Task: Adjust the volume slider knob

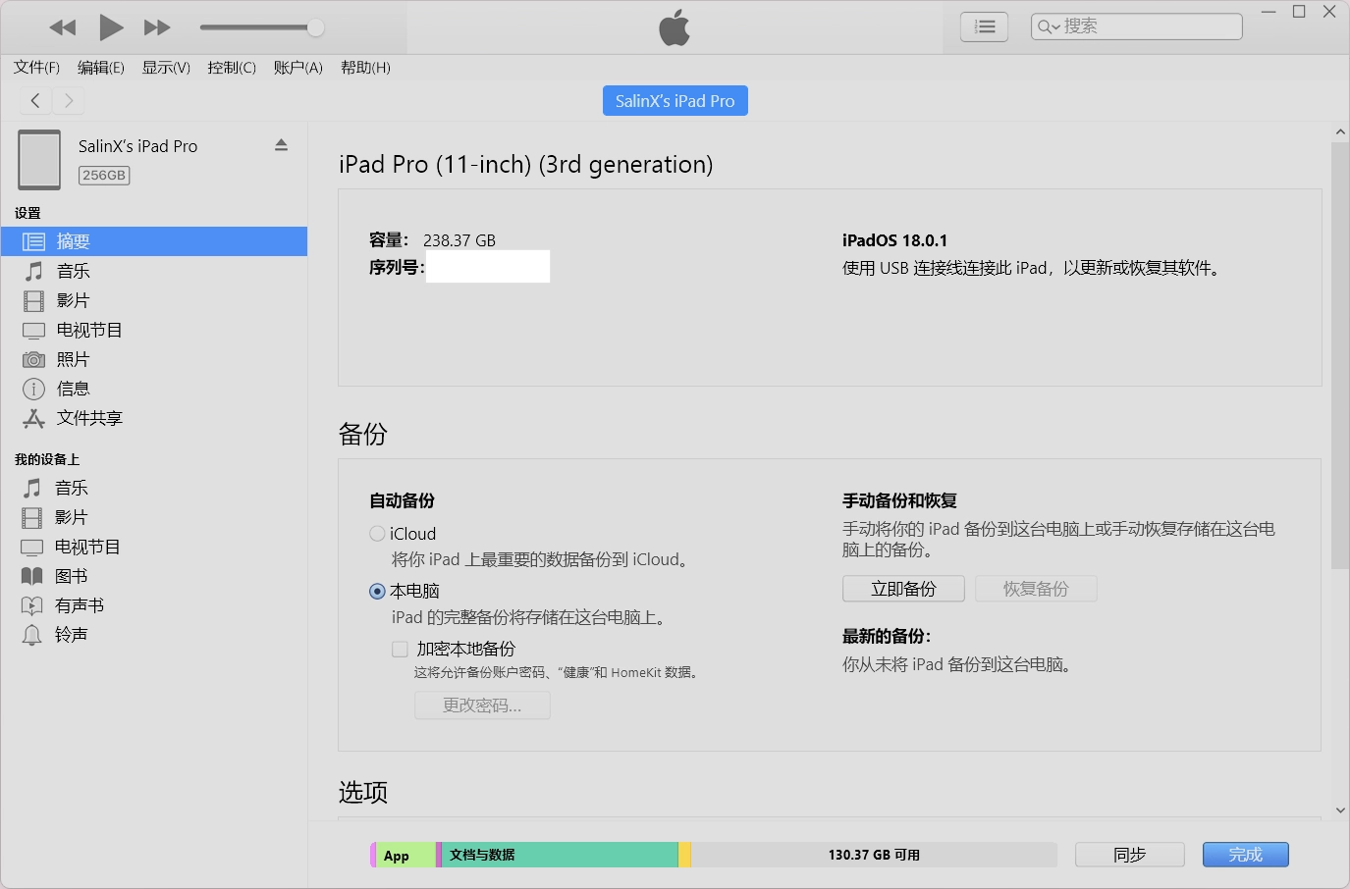Action: click(315, 27)
